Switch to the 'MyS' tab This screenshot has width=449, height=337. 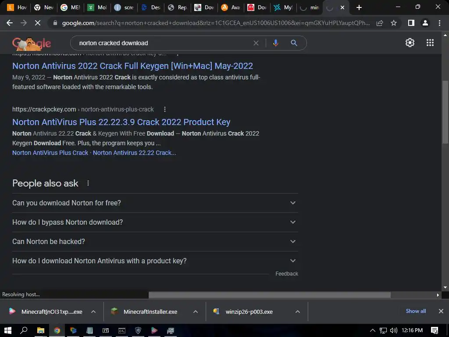pos(283,7)
